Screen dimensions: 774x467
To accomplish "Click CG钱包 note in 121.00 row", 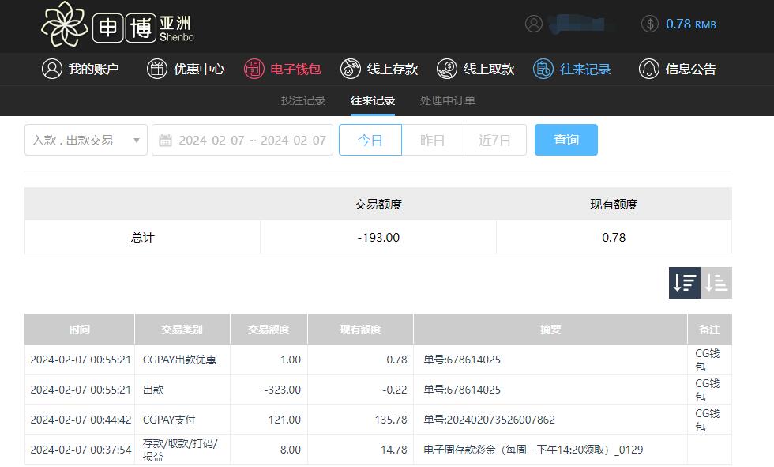I will coord(708,420).
